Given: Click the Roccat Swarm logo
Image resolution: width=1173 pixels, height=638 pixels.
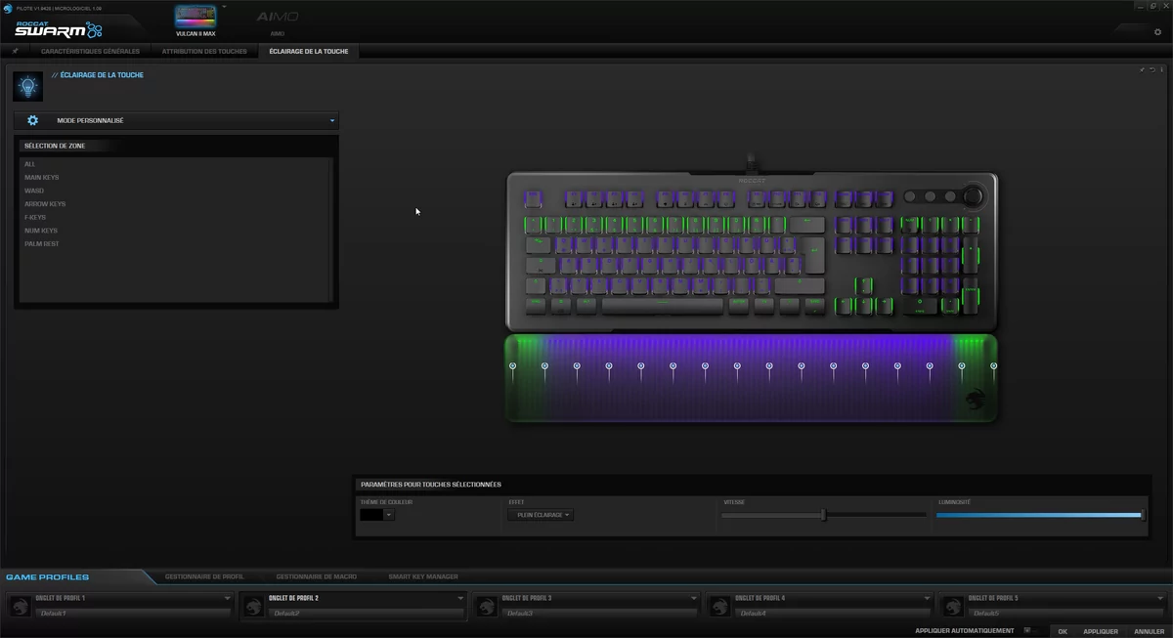Looking at the screenshot, I should [x=59, y=29].
